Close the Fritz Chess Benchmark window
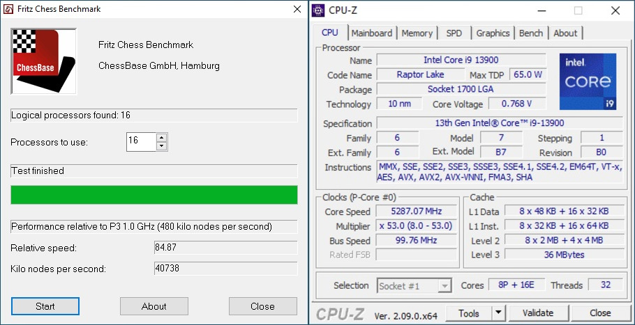The height and width of the screenshot is (325, 635). coord(297,9)
